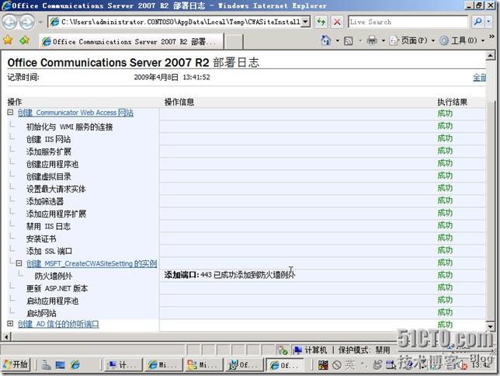Image resolution: width=500 pixels, height=376 pixels.
Task: Click the colorful tray icon left of language bar
Action: (x=323, y=365)
